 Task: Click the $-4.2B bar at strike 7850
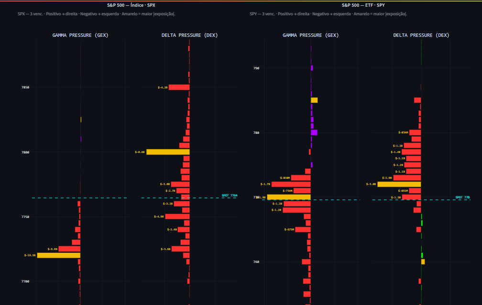coord(179,87)
